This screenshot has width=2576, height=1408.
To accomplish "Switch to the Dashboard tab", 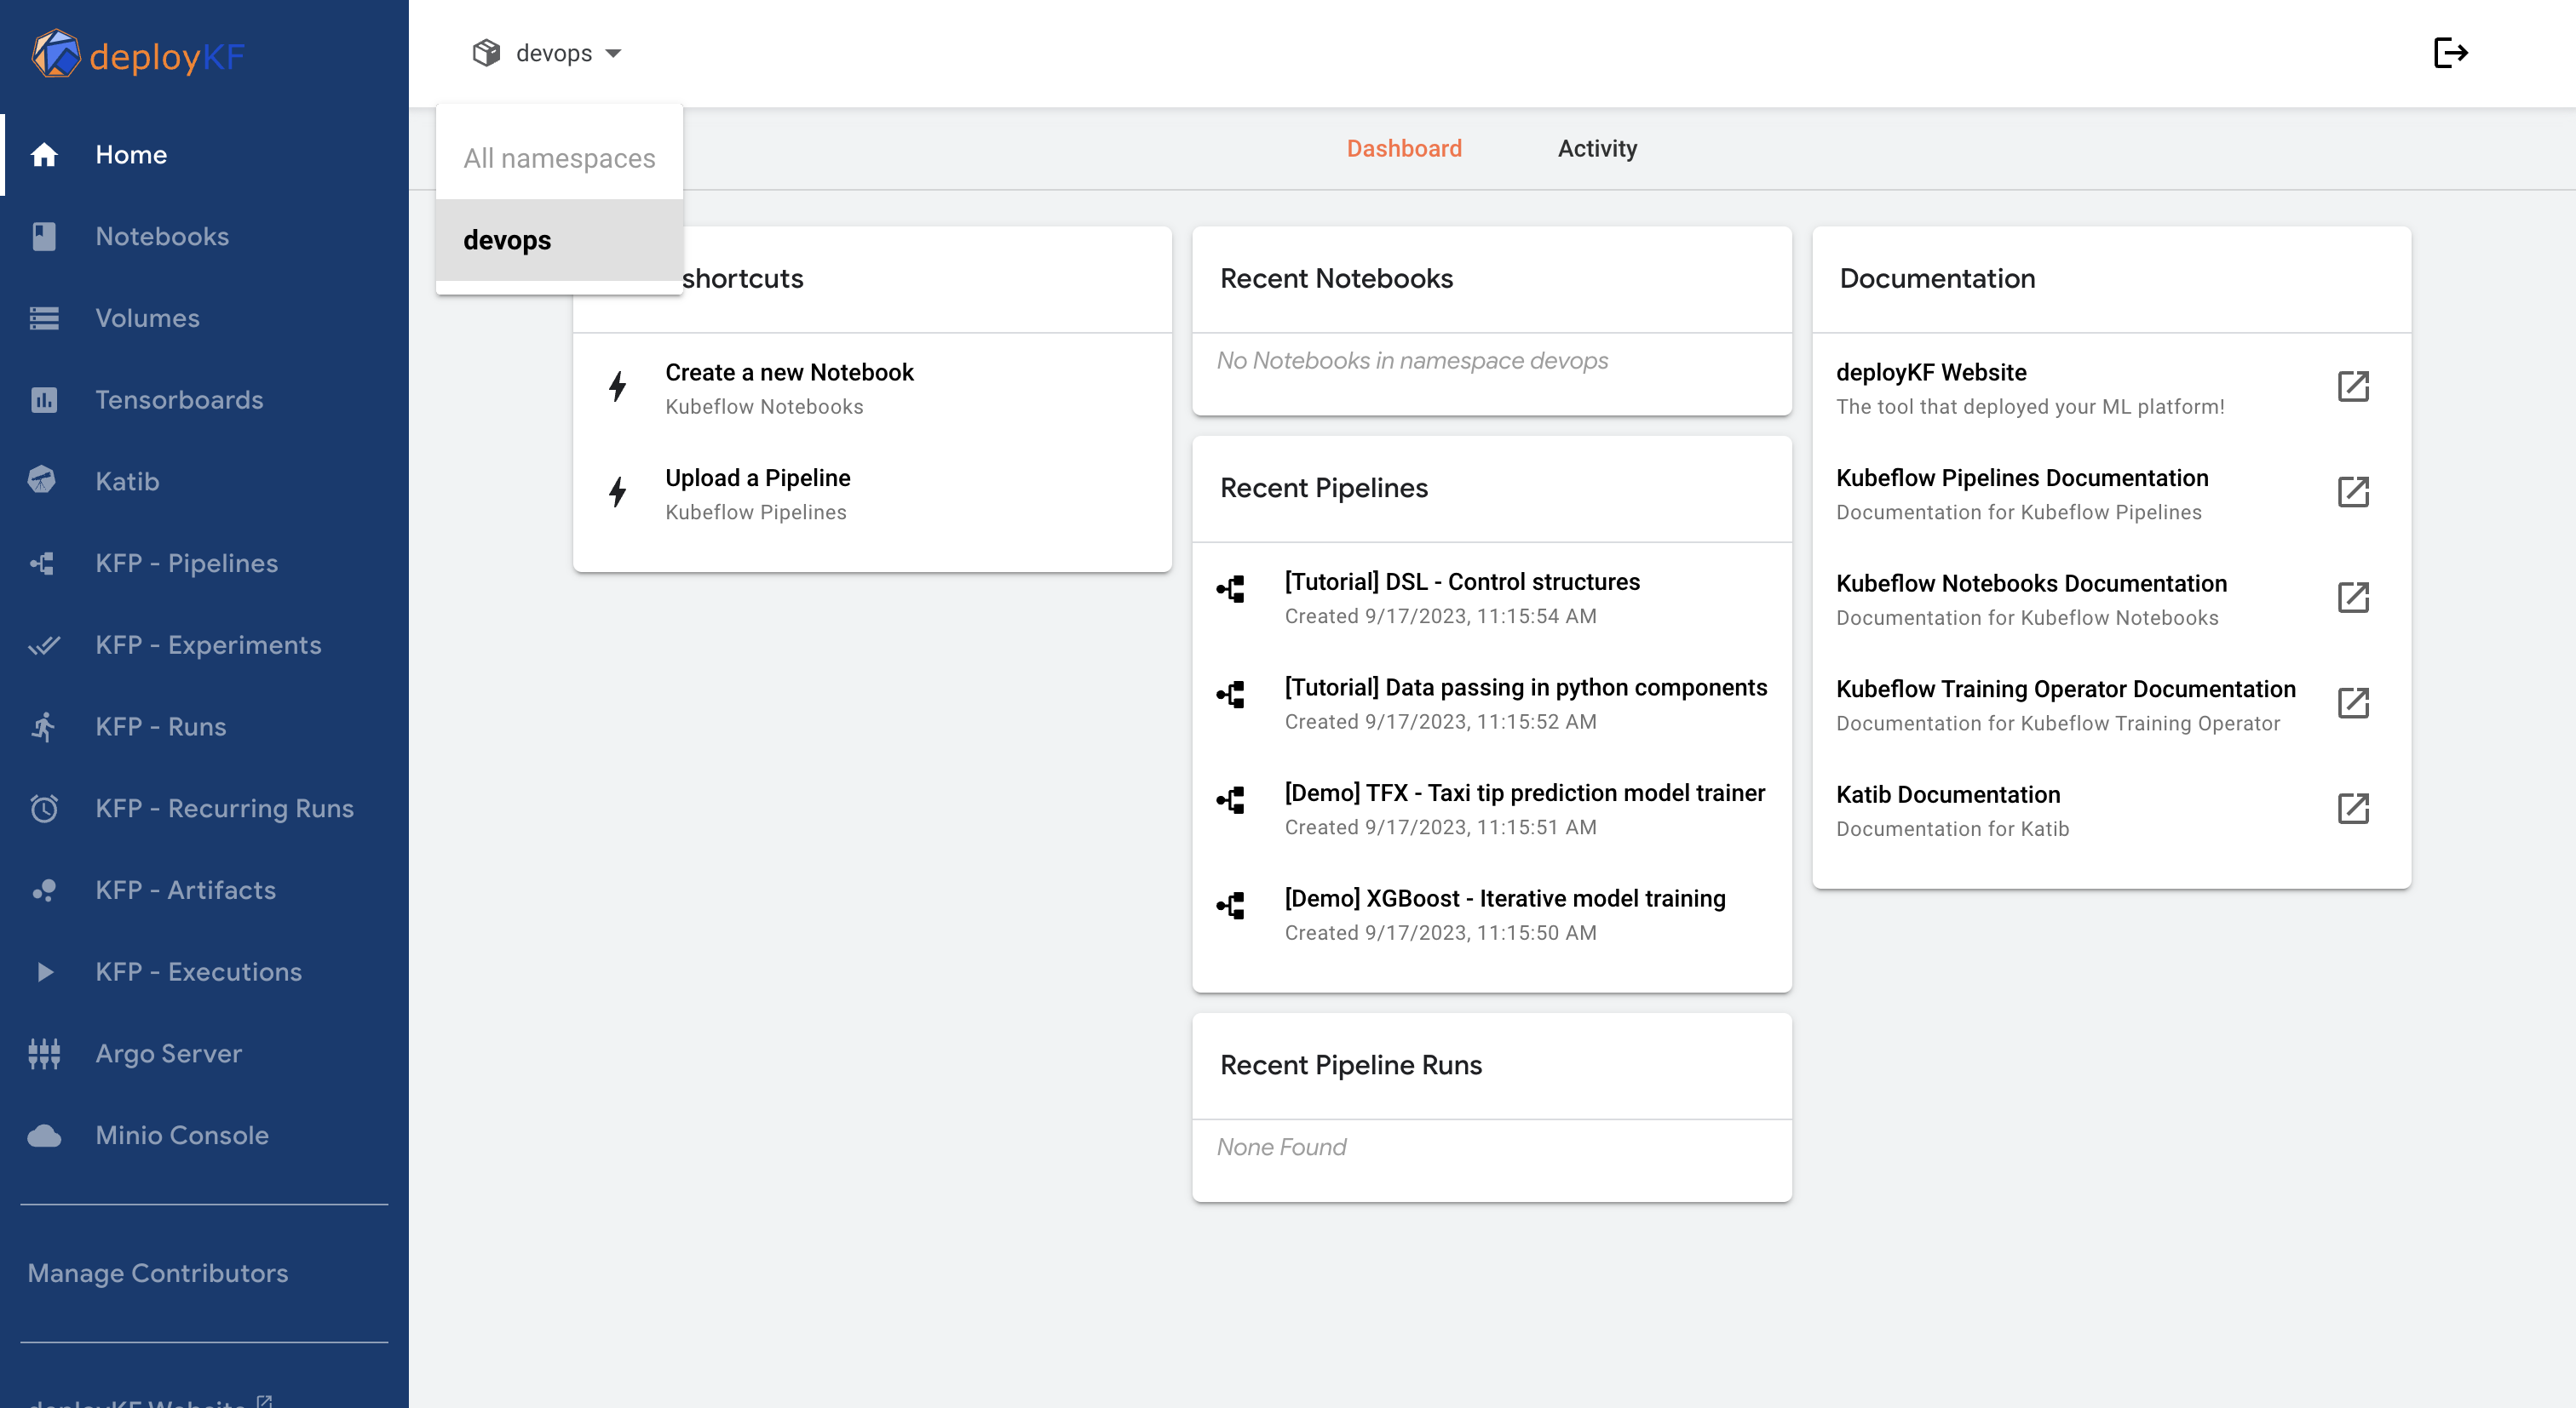I will tap(1404, 148).
